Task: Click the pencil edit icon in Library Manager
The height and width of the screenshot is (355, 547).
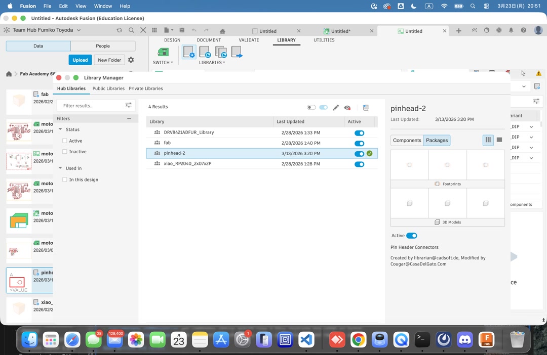Action: (335, 107)
